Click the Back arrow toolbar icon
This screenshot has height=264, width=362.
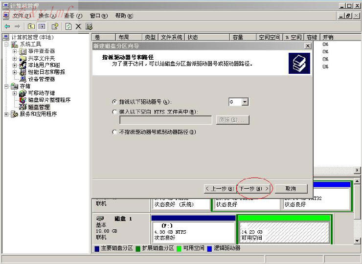[7, 26]
